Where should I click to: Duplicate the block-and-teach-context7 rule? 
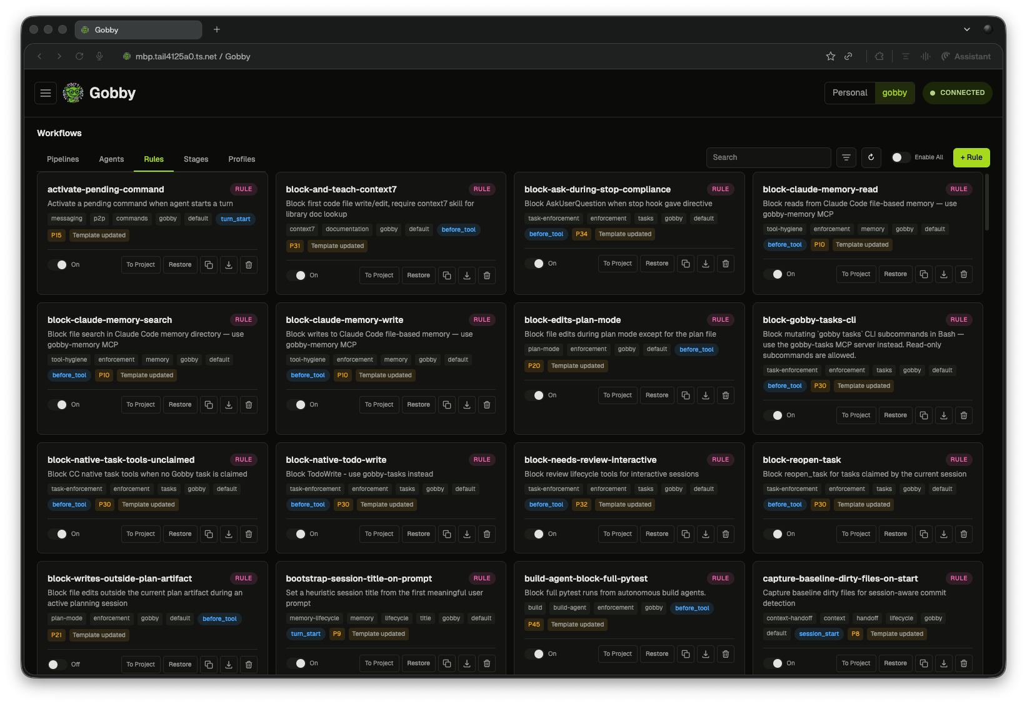point(447,275)
